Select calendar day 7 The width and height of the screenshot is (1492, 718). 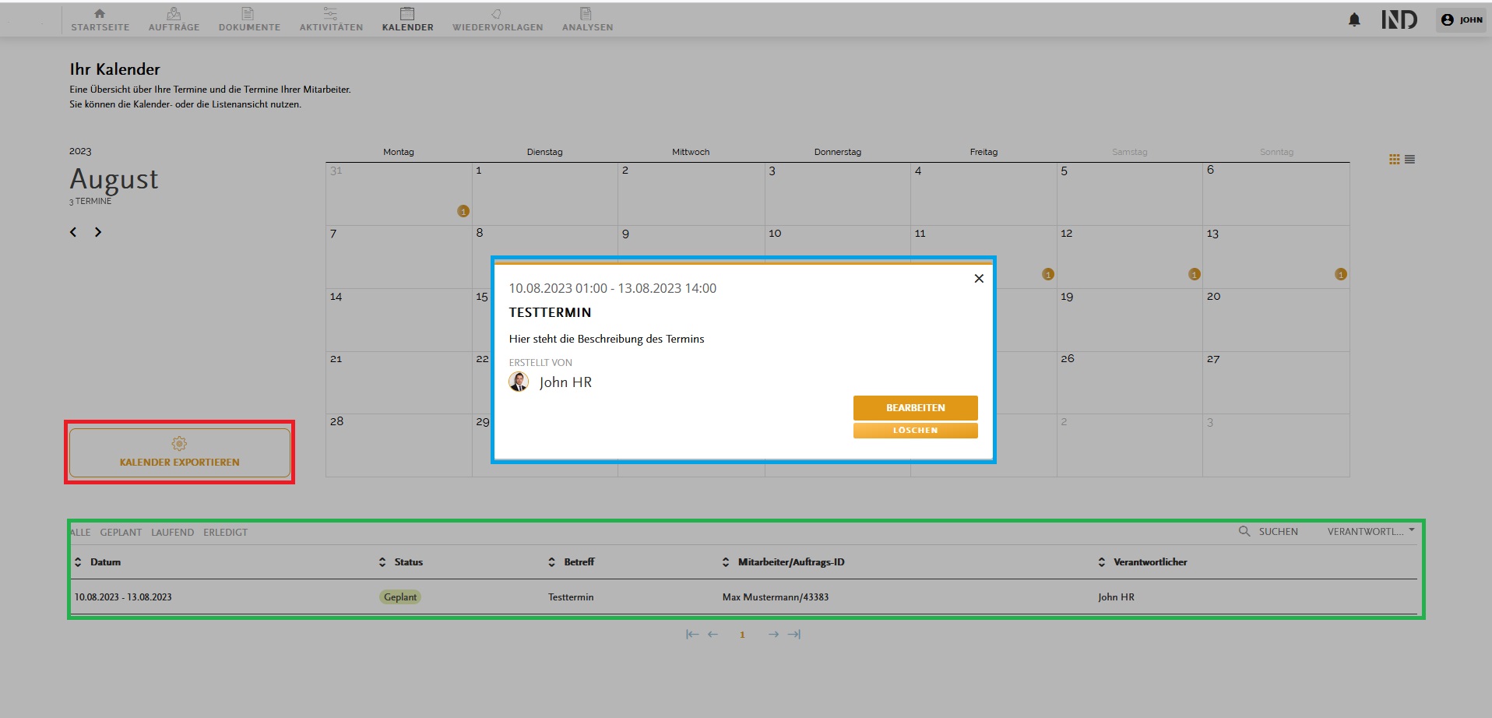[x=399, y=257]
